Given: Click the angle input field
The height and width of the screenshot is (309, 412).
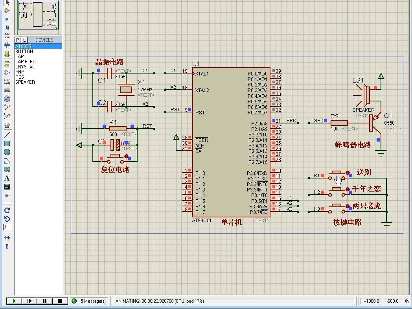Looking at the screenshot, I should pyautogui.click(x=7, y=227).
